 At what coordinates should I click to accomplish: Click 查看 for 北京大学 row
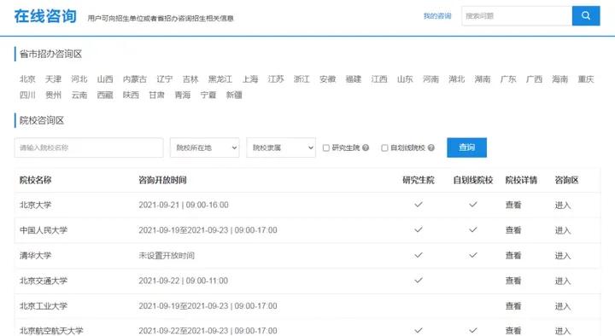click(x=513, y=205)
